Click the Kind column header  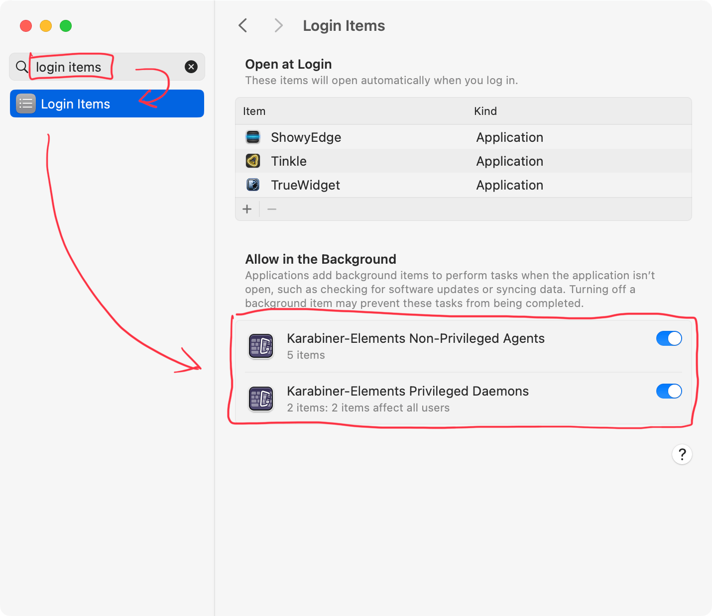tap(485, 111)
